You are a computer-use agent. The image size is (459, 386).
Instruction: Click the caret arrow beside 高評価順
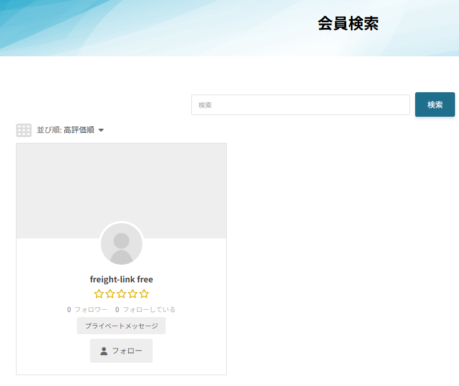pos(101,130)
